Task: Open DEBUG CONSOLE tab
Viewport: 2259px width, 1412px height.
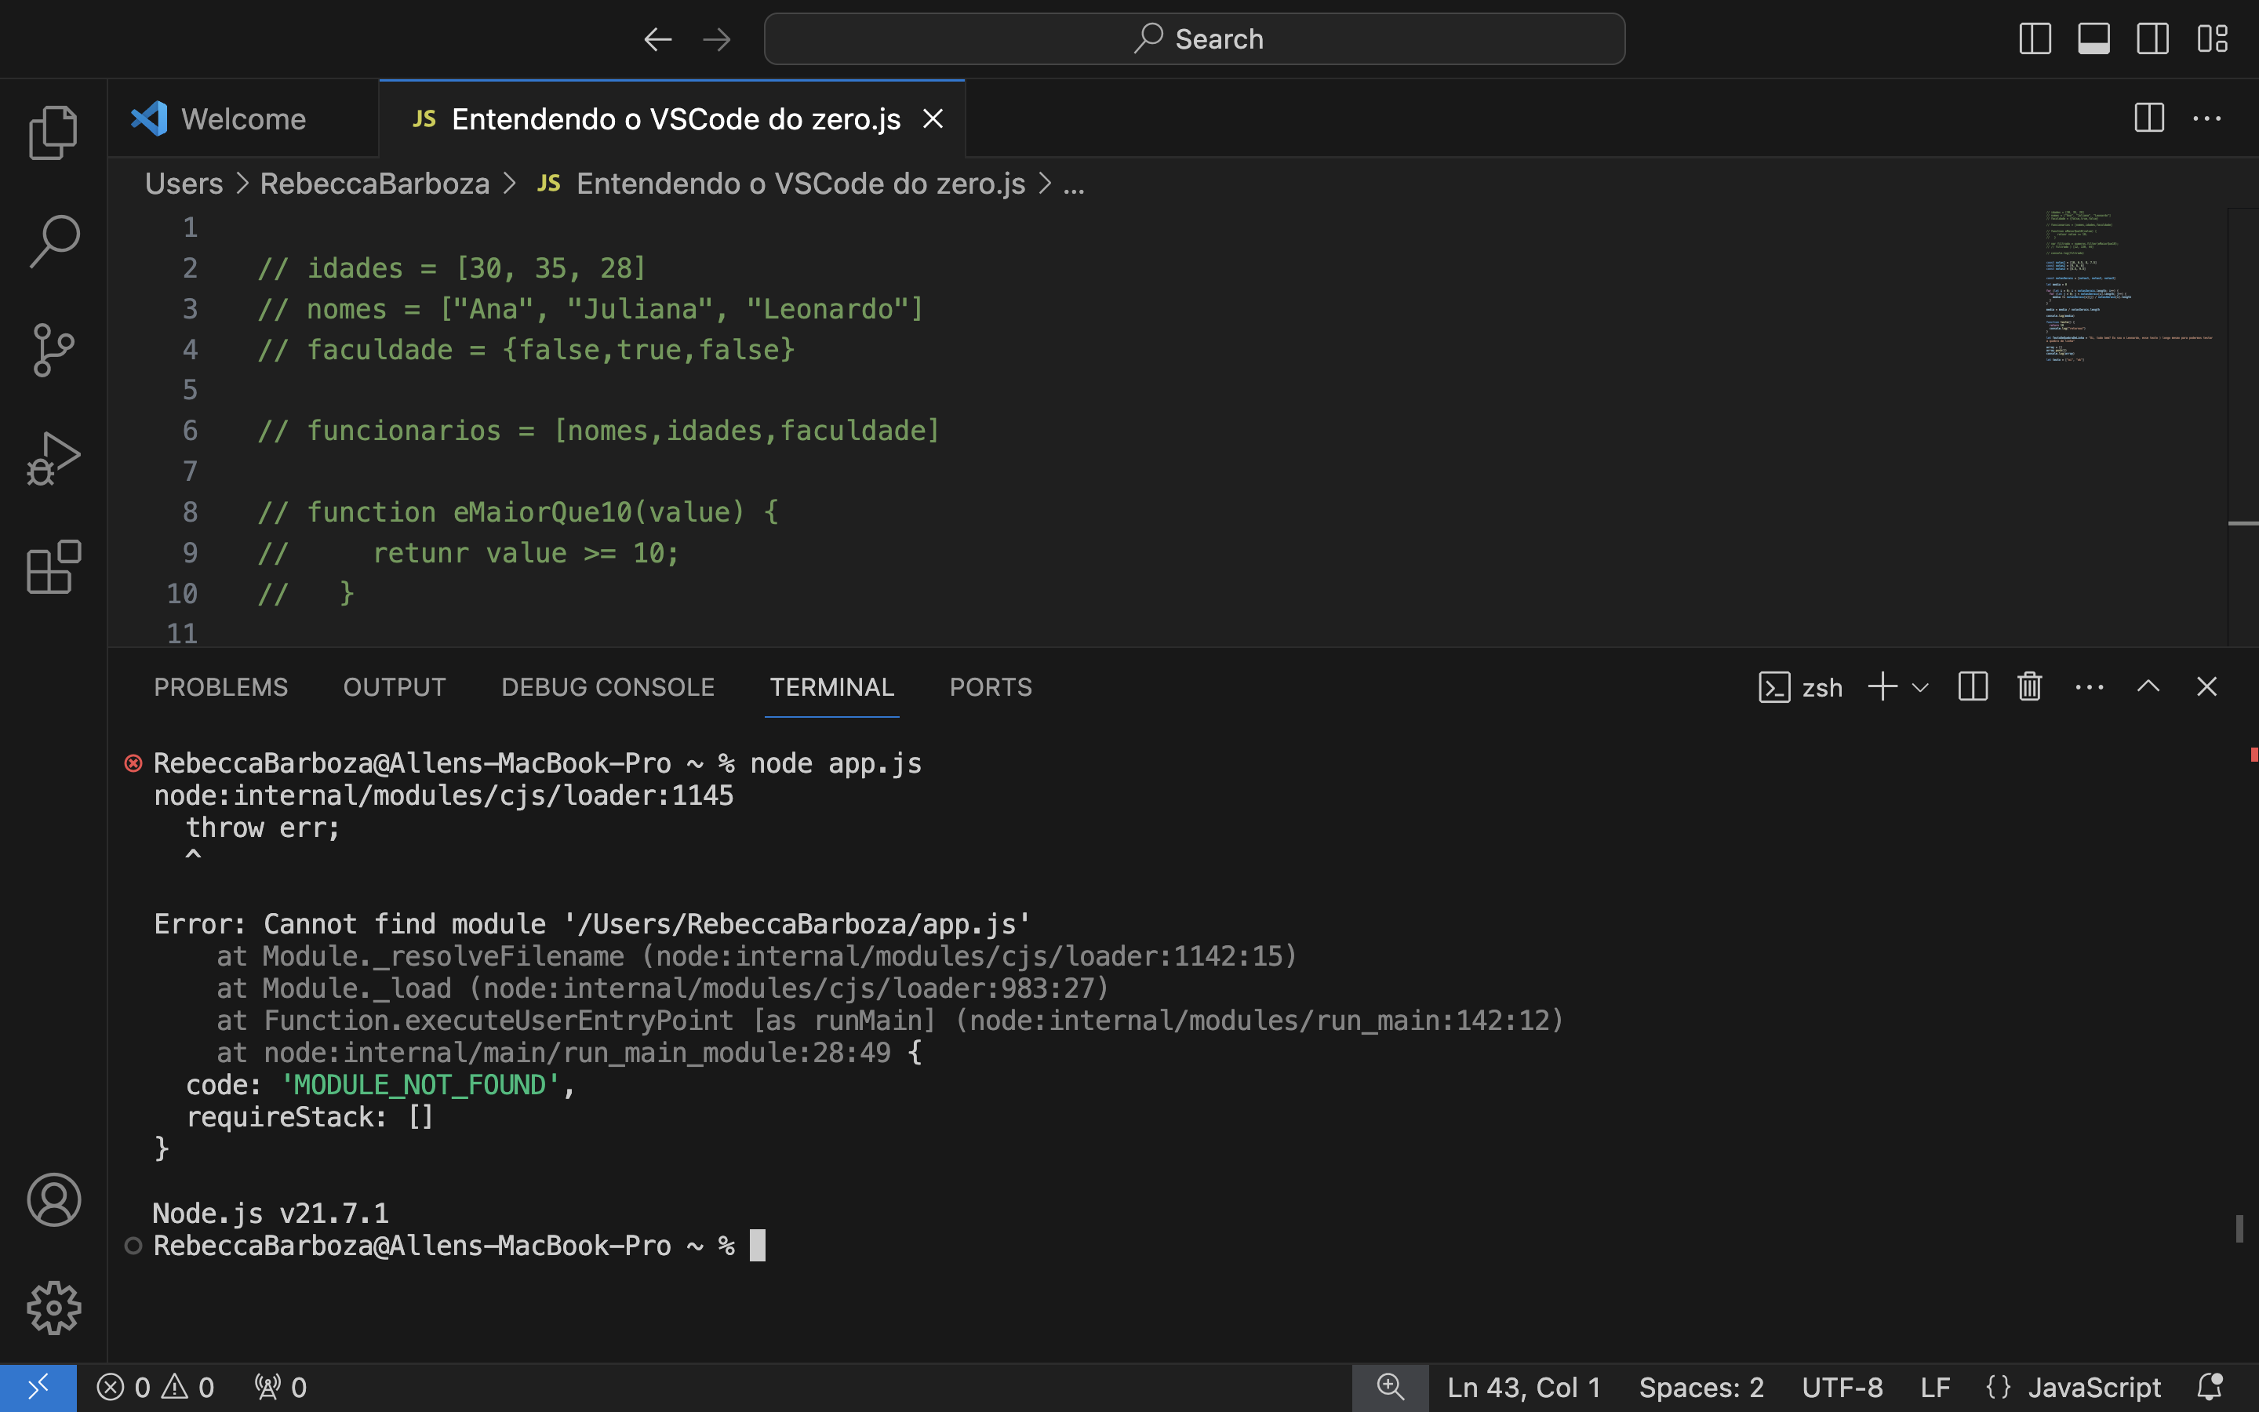Action: pyautogui.click(x=606, y=686)
